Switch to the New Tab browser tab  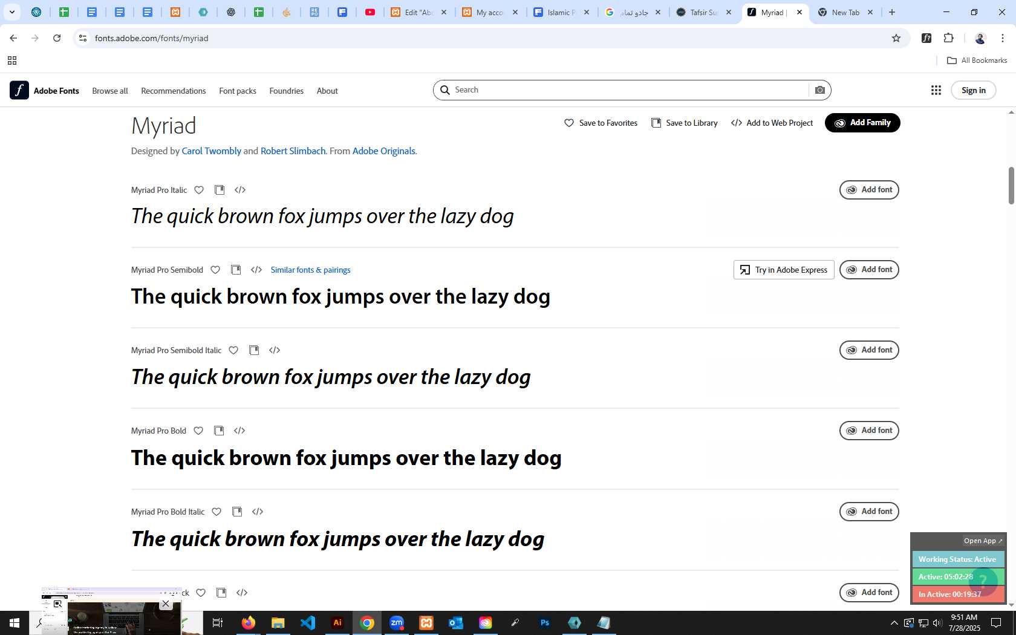[846, 12]
